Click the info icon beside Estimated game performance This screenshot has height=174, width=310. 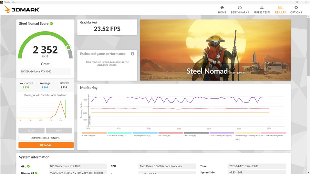click(132, 54)
